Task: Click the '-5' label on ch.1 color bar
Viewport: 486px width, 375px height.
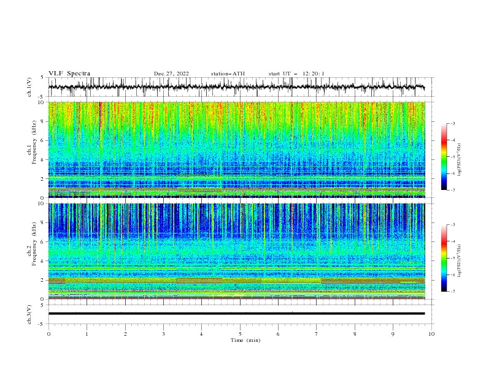Action: [452, 157]
